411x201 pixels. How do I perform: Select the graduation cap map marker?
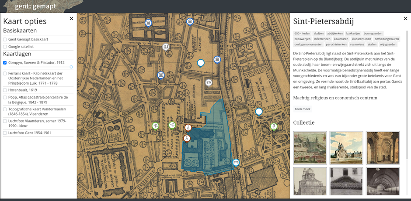209,82
